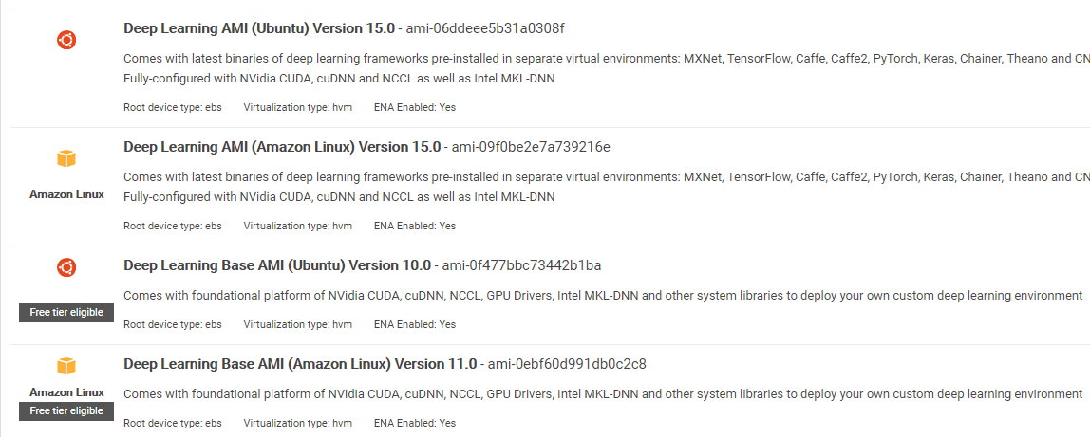
Task: Click AMI ID ami-0f477bbc73442b1ba
Action: click(520, 265)
